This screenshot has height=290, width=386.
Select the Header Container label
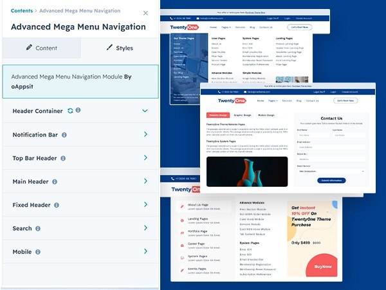coord(37,111)
